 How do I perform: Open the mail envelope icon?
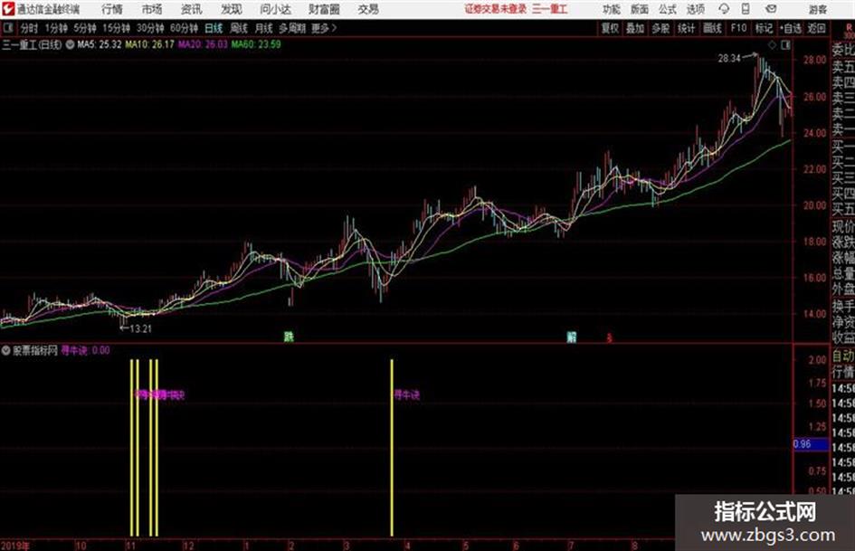[771, 9]
